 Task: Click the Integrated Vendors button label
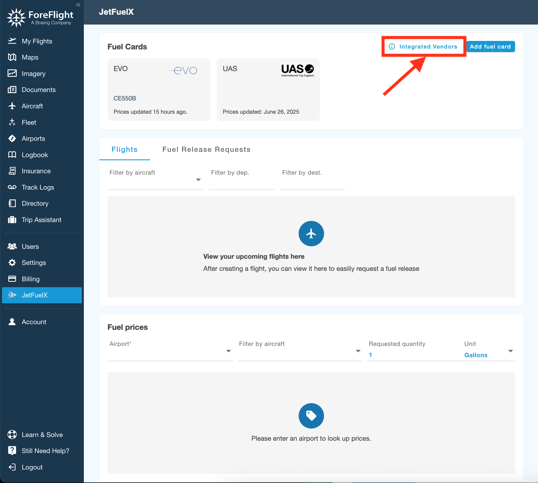[x=428, y=47]
